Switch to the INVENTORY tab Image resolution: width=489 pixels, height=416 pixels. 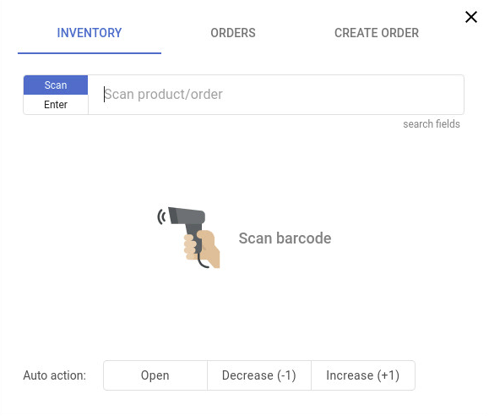tap(90, 33)
